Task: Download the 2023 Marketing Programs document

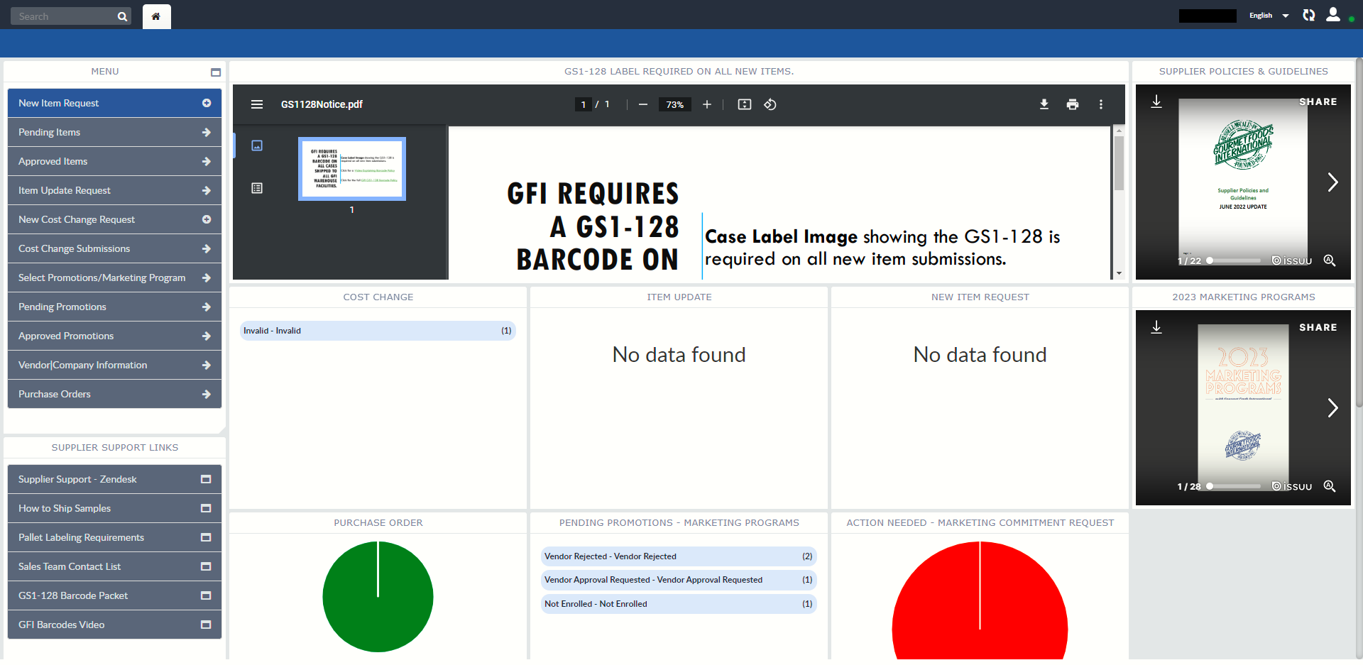Action: pos(1156,327)
